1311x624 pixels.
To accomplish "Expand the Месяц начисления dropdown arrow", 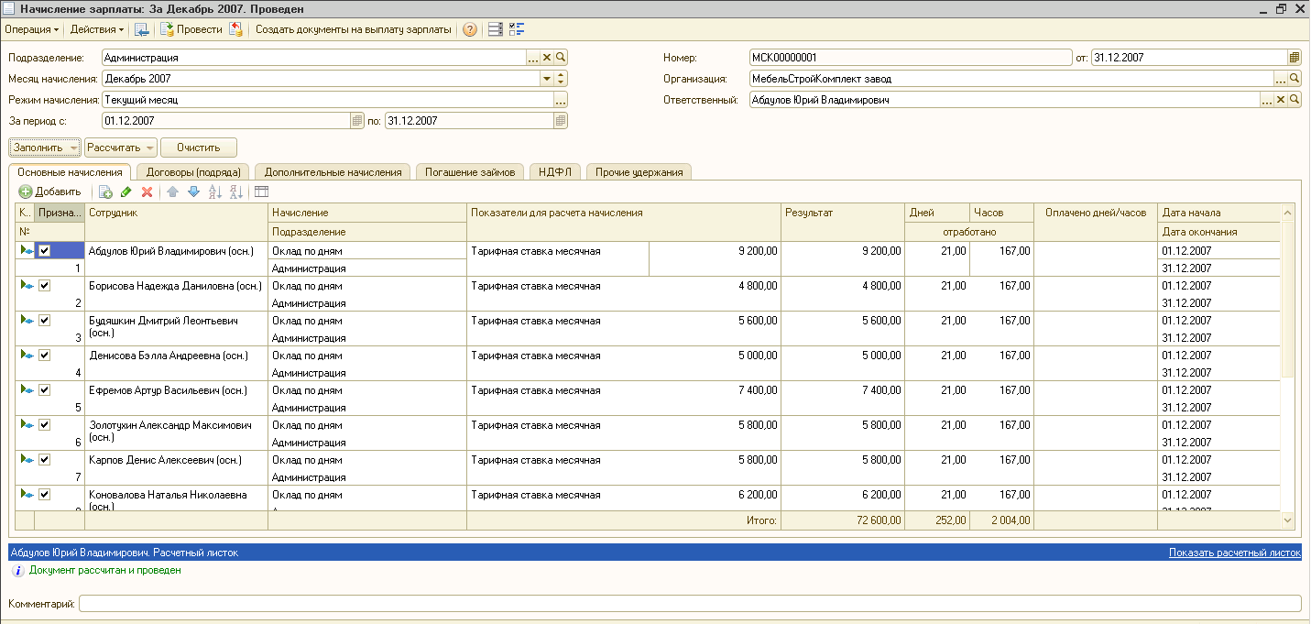I will 546,79.
